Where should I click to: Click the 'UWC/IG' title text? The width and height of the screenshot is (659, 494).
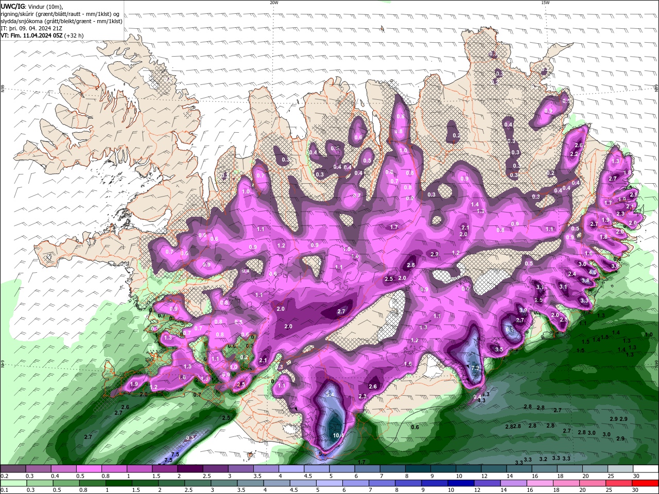coord(12,6)
